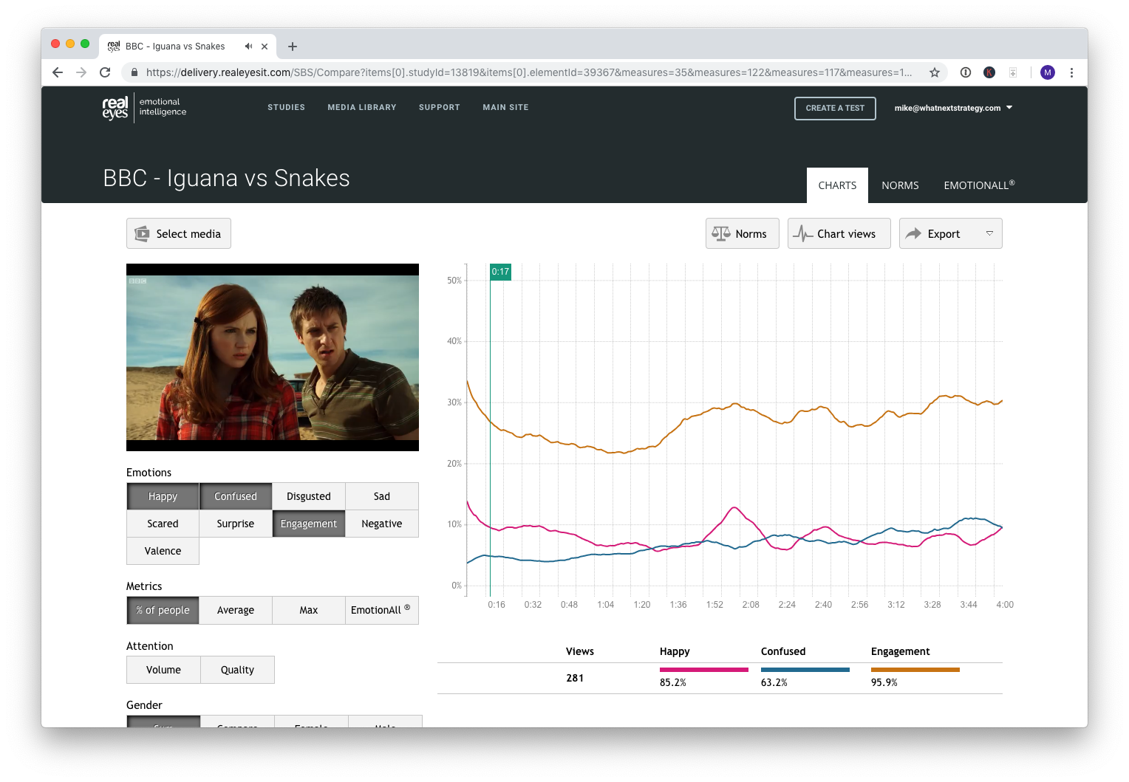Bookmark the page via the star icon
This screenshot has width=1129, height=782.
935,72
